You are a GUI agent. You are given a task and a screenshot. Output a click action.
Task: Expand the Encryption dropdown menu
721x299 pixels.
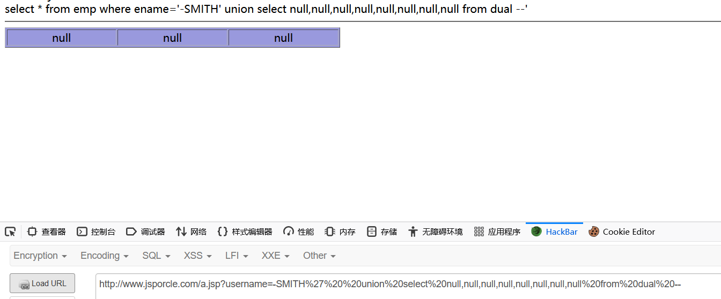(x=40, y=256)
